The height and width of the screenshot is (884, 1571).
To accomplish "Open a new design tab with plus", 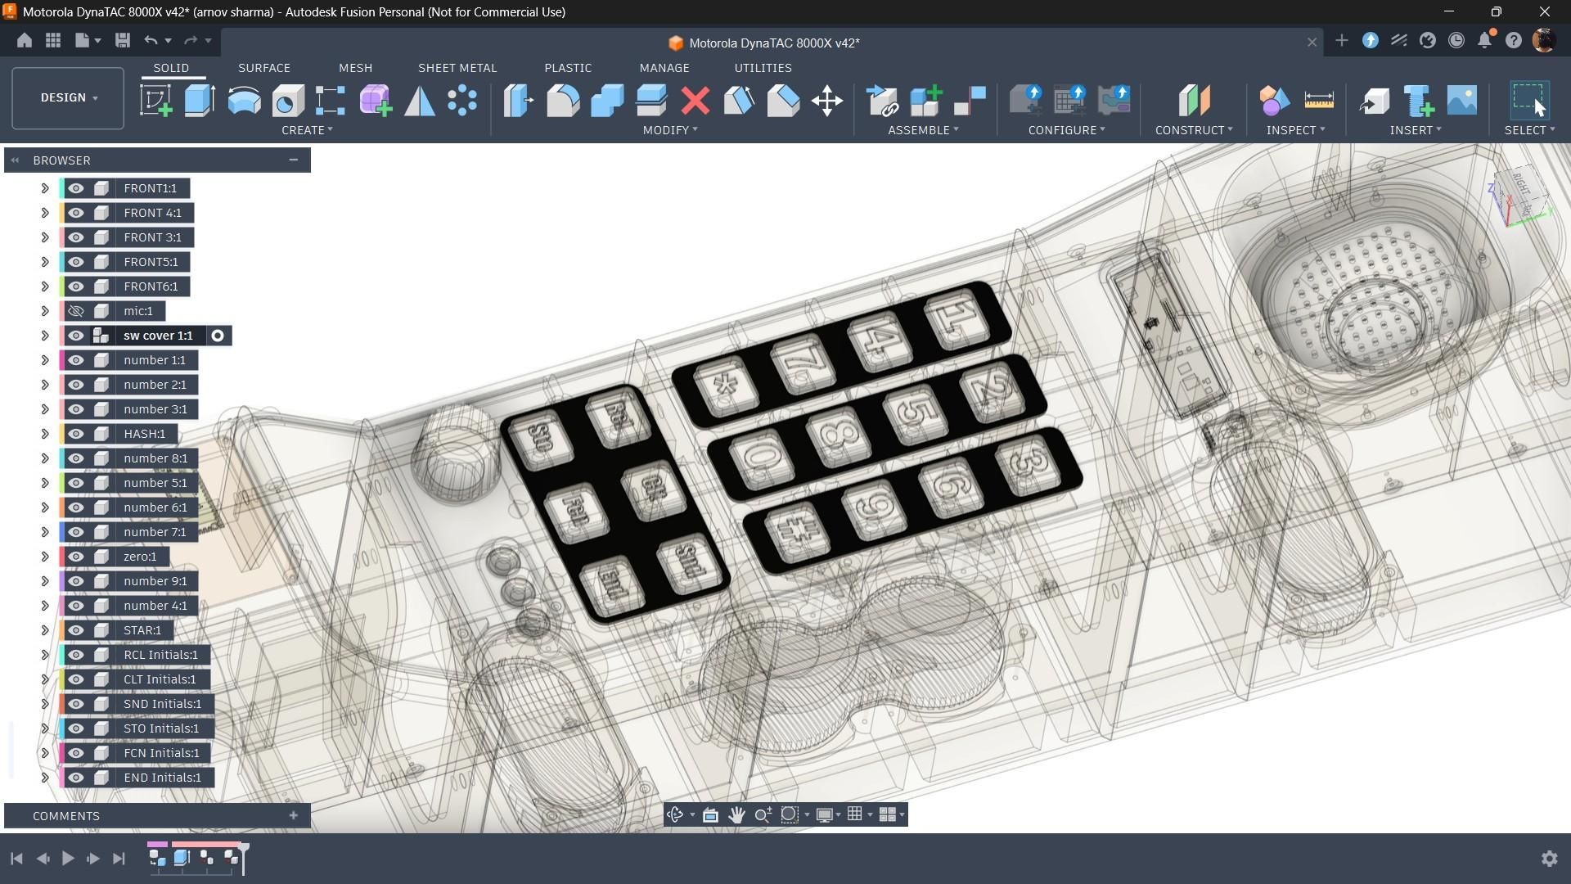I will click(x=1341, y=41).
